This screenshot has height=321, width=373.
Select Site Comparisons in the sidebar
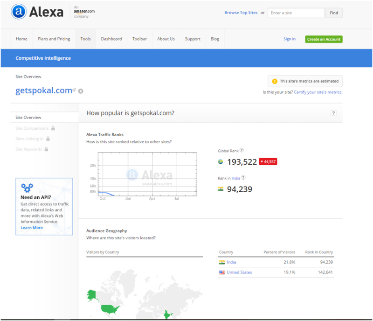pyautogui.click(x=32, y=128)
